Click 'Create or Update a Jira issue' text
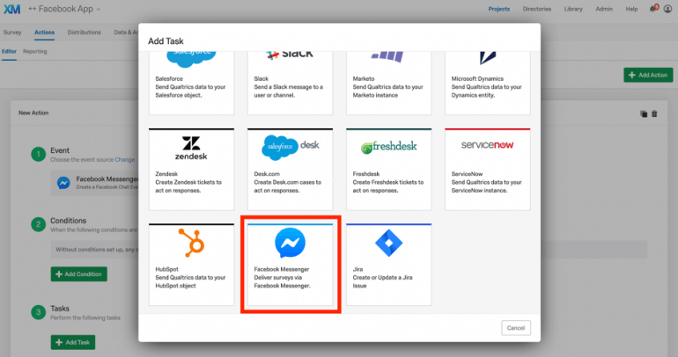This screenshot has height=357, width=678. (382, 282)
